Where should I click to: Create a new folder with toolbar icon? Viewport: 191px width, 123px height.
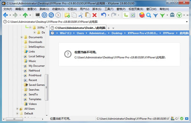click(x=67, y=15)
